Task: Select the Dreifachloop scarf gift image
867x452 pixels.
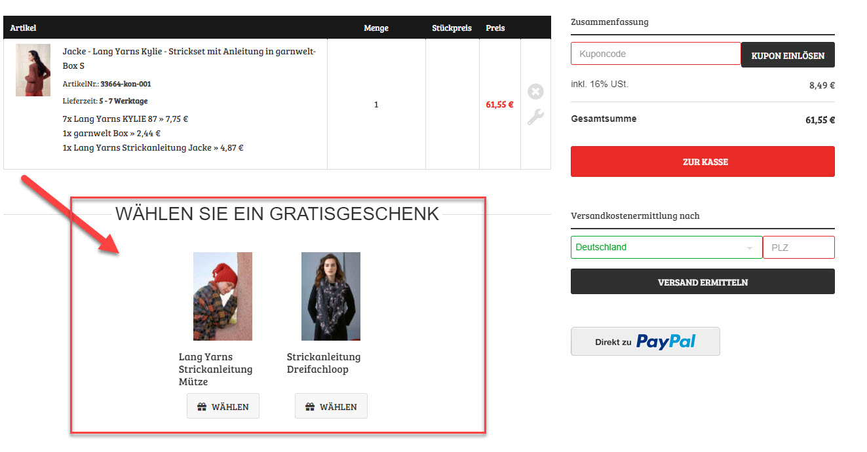Action: click(x=331, y=296)
